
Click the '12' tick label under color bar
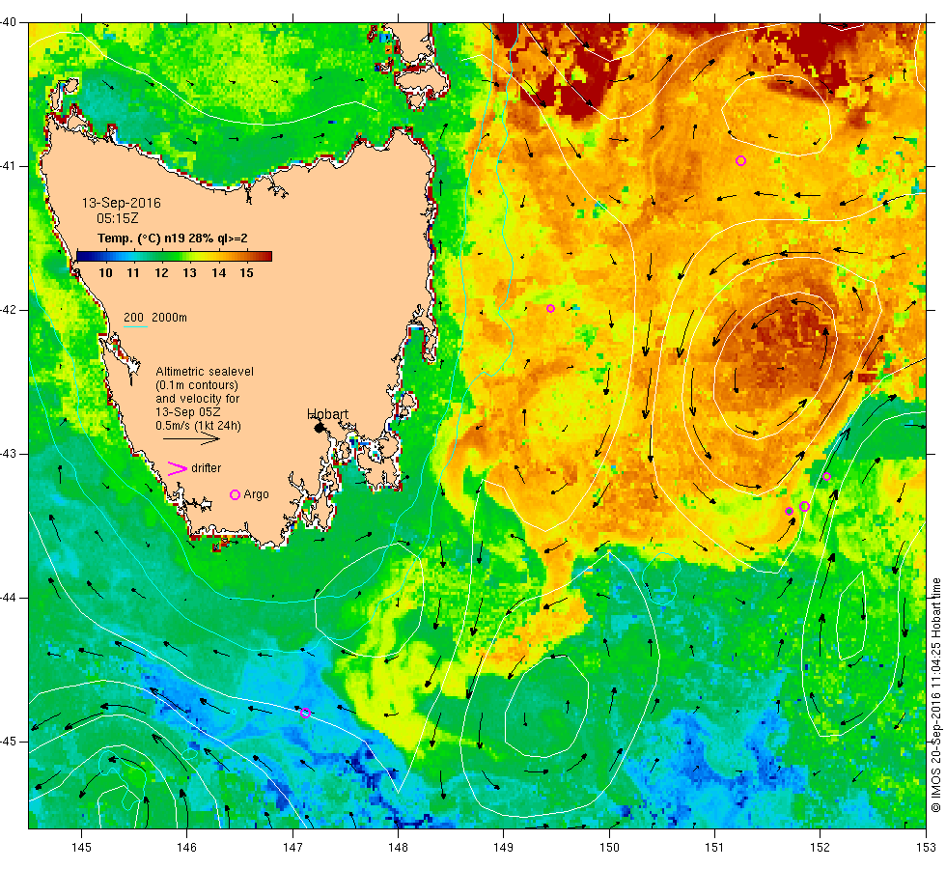[x=162, y=272]
